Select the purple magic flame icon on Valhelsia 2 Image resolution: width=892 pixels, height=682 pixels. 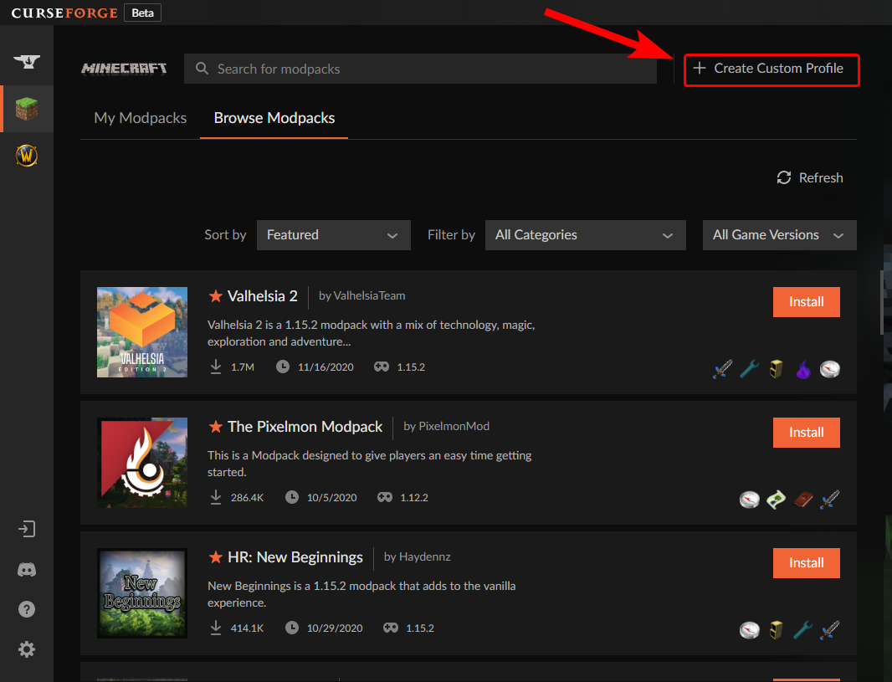pos(802,368)
